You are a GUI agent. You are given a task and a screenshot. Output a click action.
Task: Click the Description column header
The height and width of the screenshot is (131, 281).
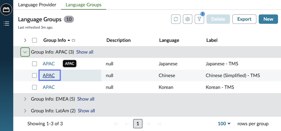[x=118, y=40]
